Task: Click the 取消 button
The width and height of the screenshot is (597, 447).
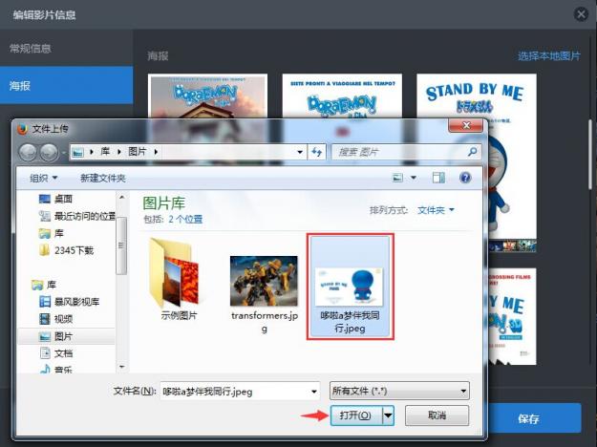Action: tap(437, 415)
